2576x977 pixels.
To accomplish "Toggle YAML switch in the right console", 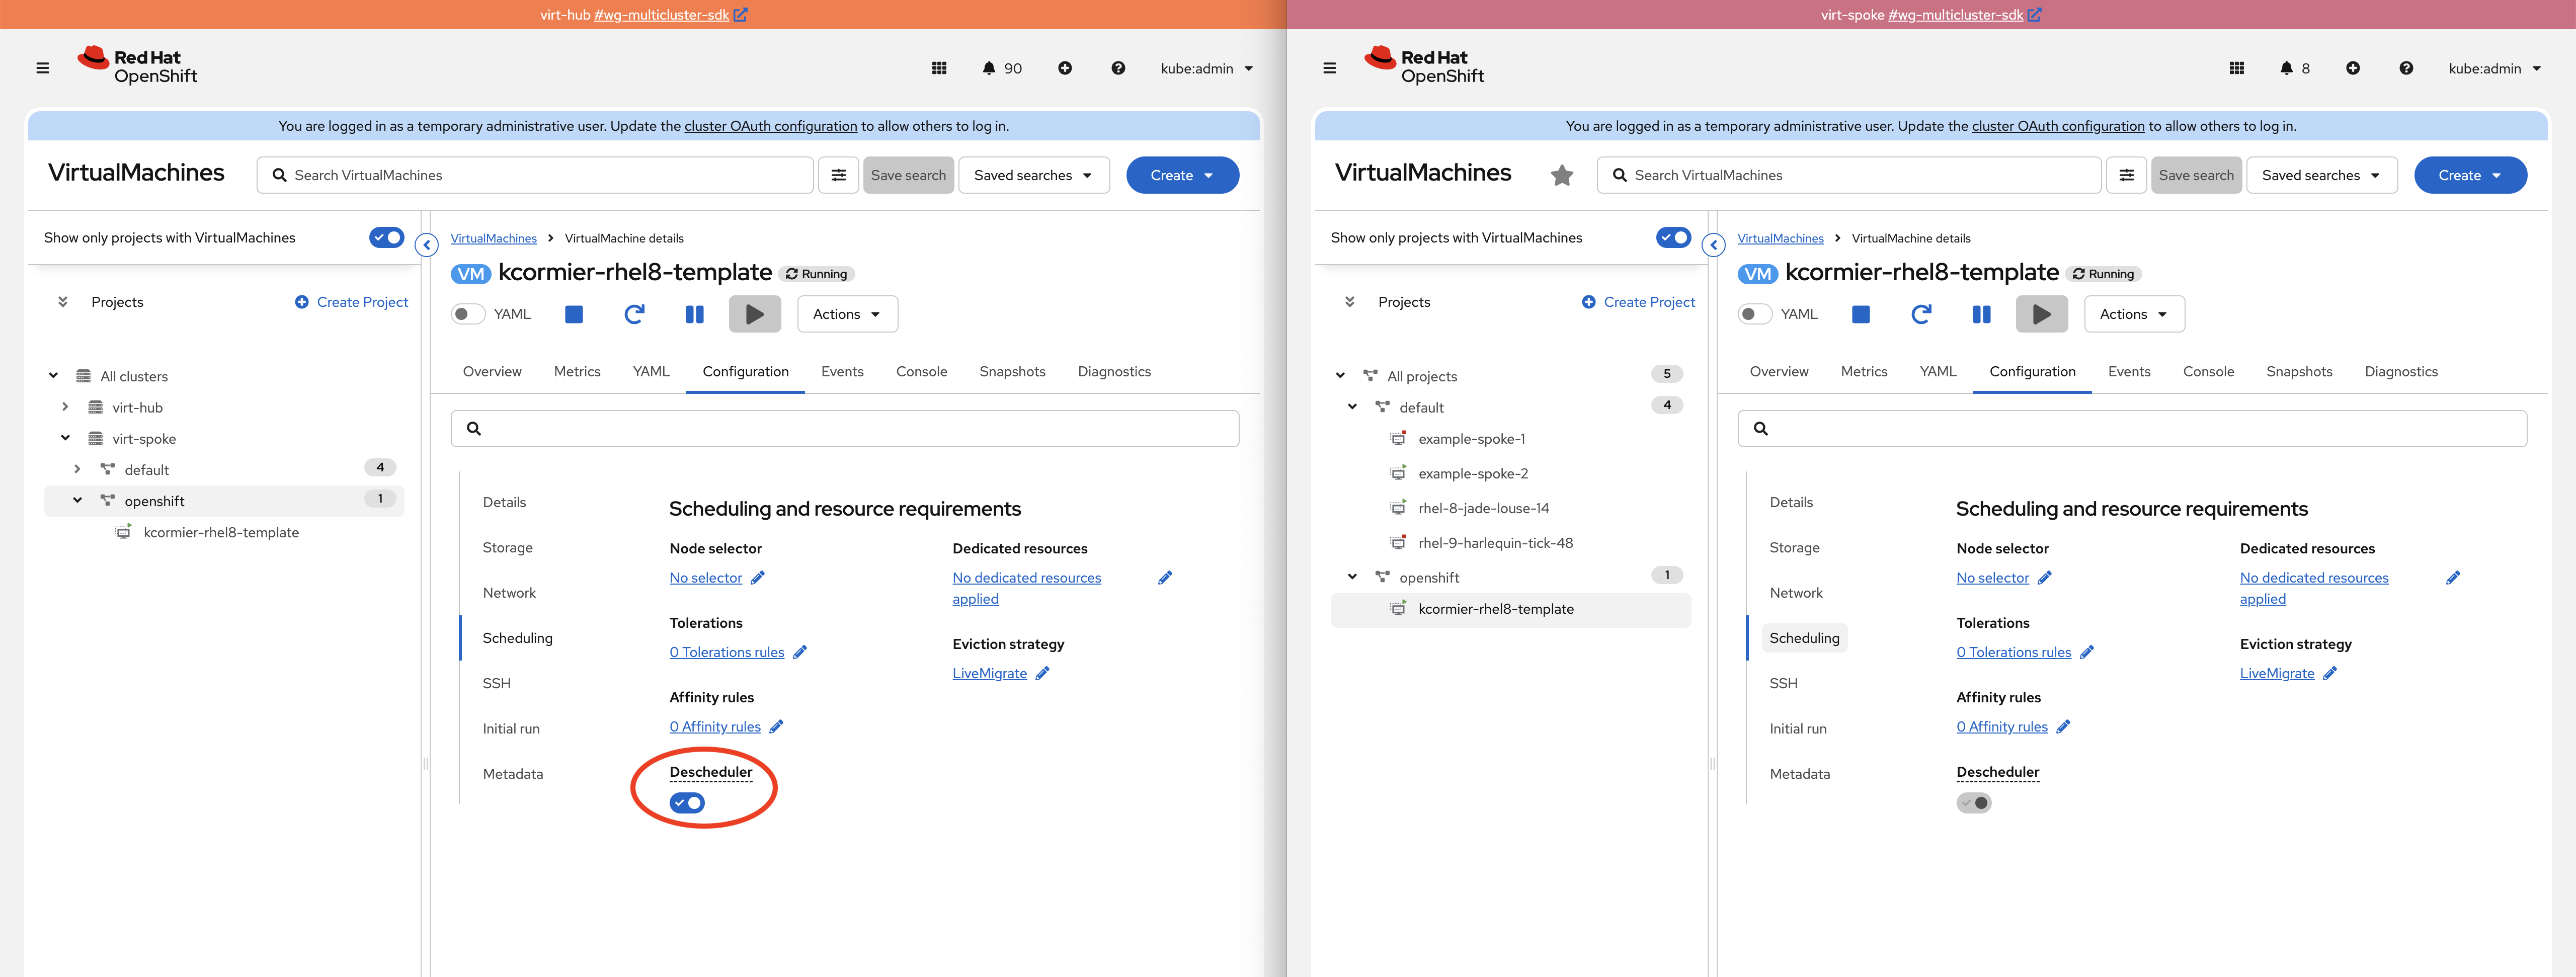I will coord(1754,314).
